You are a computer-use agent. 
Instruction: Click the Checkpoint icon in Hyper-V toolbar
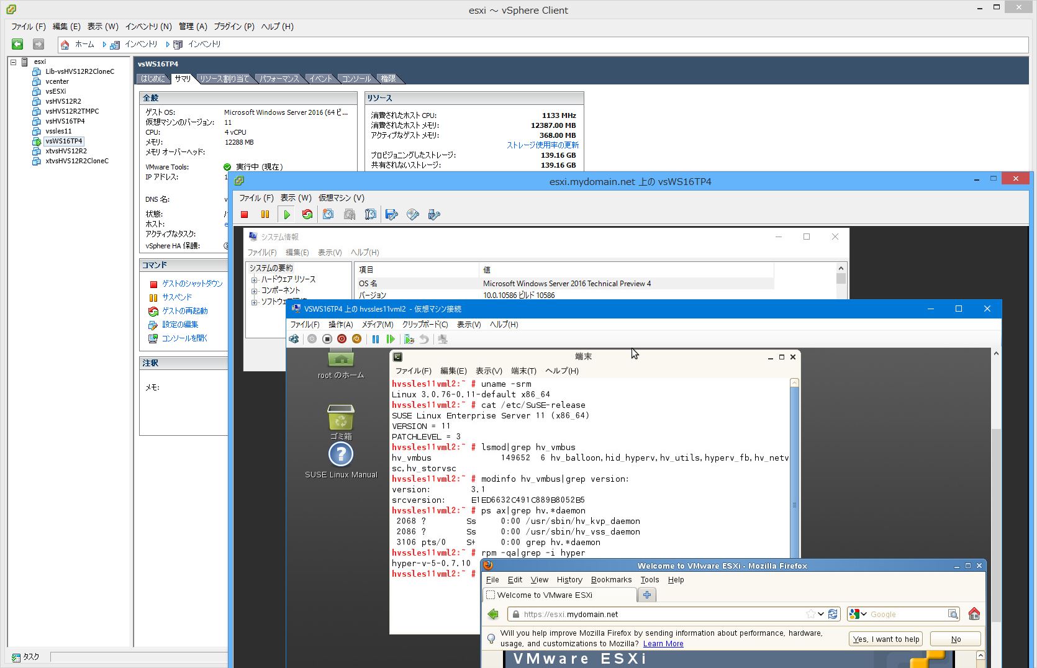tap(409, 339)
